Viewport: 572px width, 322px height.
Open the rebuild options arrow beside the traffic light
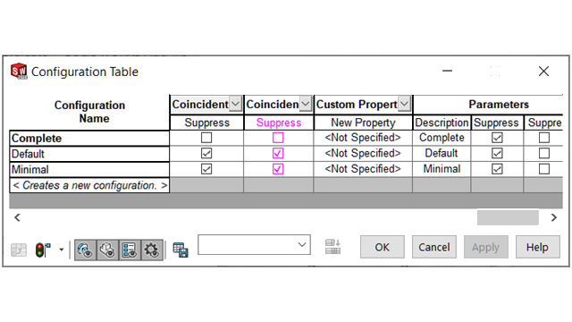pyautogui.click(x=62, y=250)
